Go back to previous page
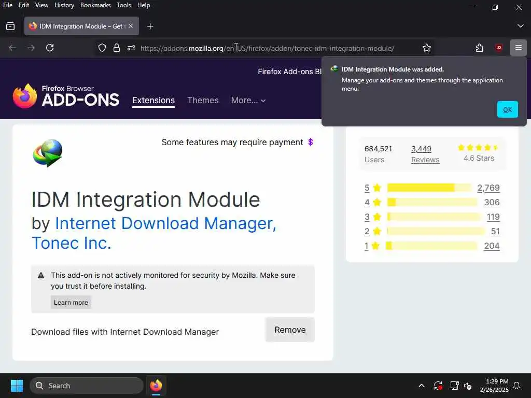The image size is (531, 398). pos(12,48)
